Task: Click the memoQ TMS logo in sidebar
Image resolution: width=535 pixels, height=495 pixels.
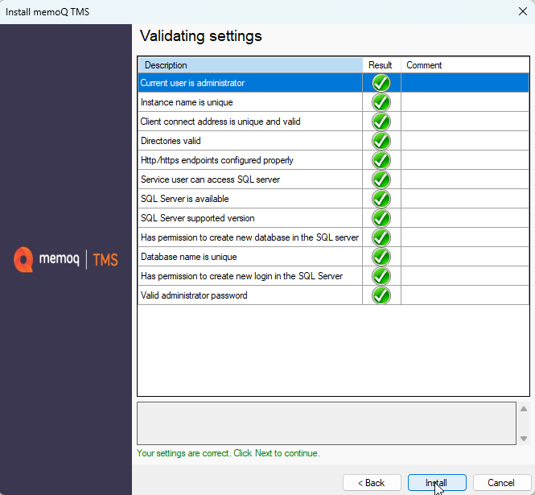Action: coord(66,260)
